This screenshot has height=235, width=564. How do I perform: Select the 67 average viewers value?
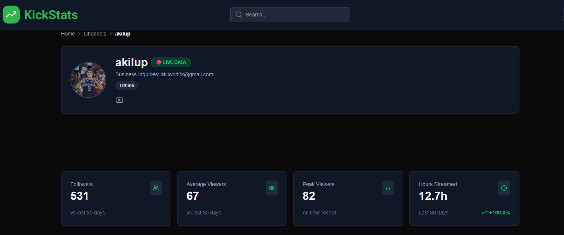(192, 196)
